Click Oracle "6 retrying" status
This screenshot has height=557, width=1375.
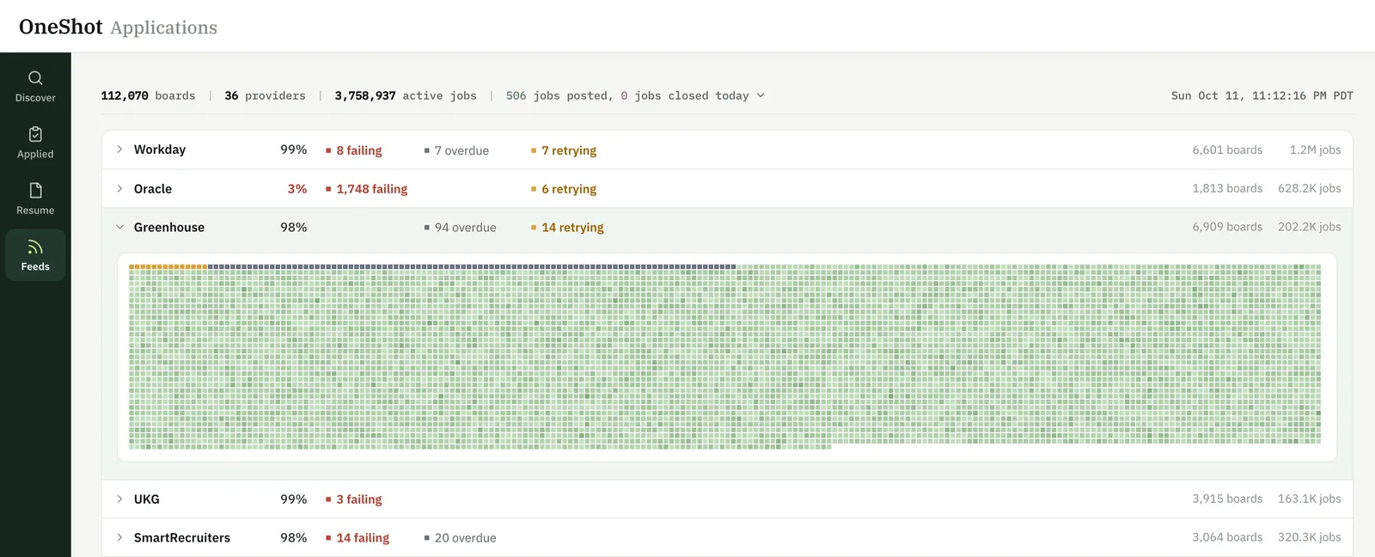[x=563, y=189]
